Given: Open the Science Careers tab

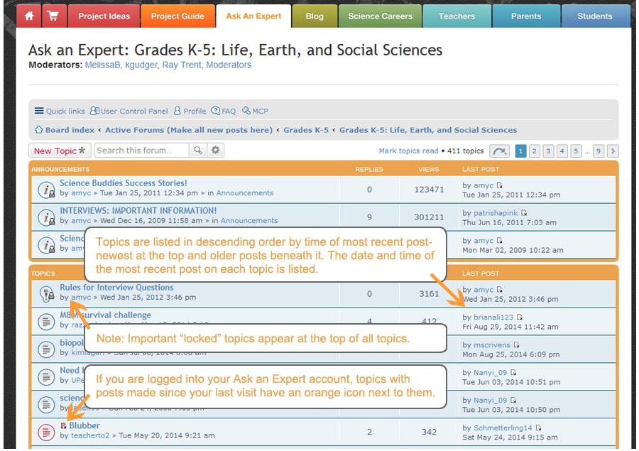Looking at the screenshot, I should tap(381, 16).
